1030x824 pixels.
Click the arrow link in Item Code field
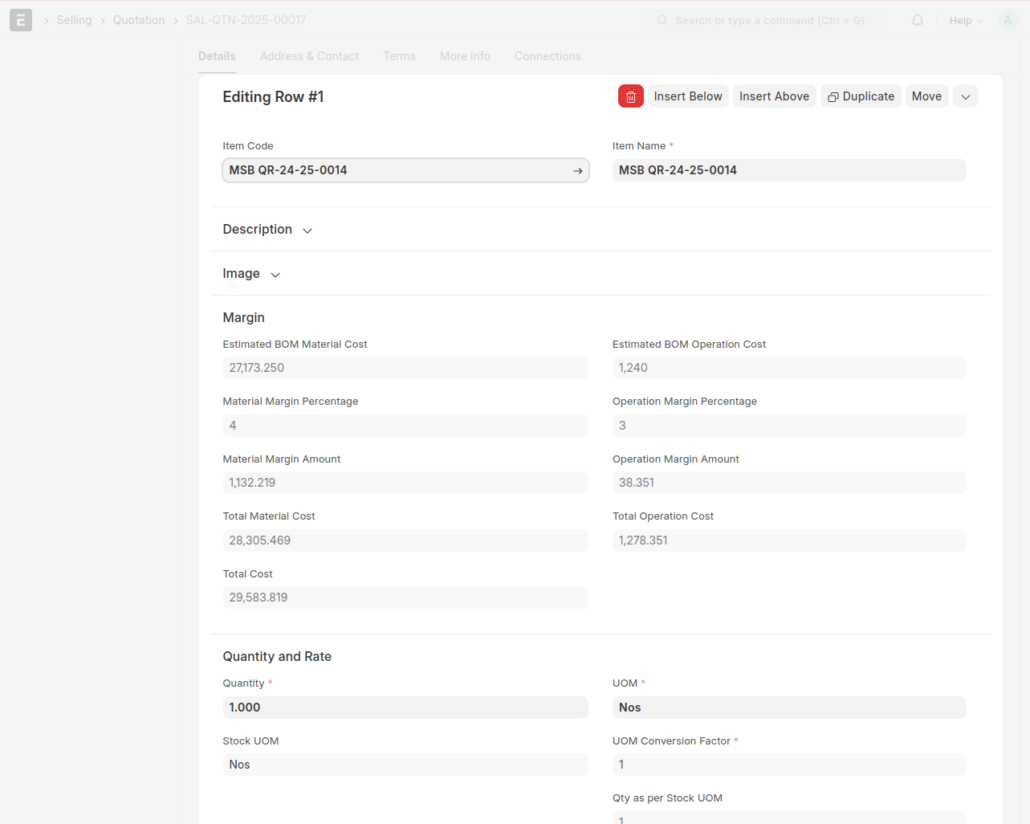[578, 171]
